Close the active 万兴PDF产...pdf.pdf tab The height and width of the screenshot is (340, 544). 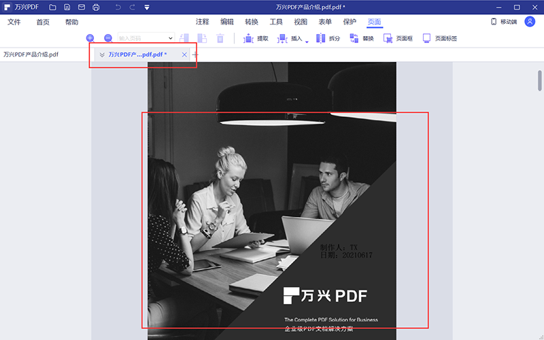(x=184, y=54)
